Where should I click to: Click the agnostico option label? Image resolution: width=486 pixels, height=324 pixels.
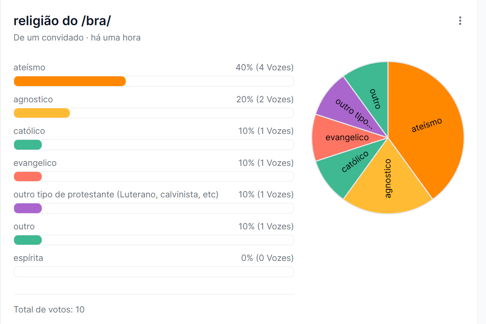click(33, 99)
